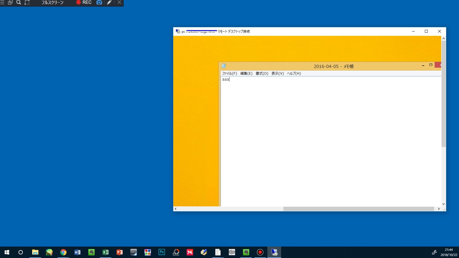Open Photoshop from the taskbar
The width and height of the screenshot is (459, 258).
[x=162, y=252]
